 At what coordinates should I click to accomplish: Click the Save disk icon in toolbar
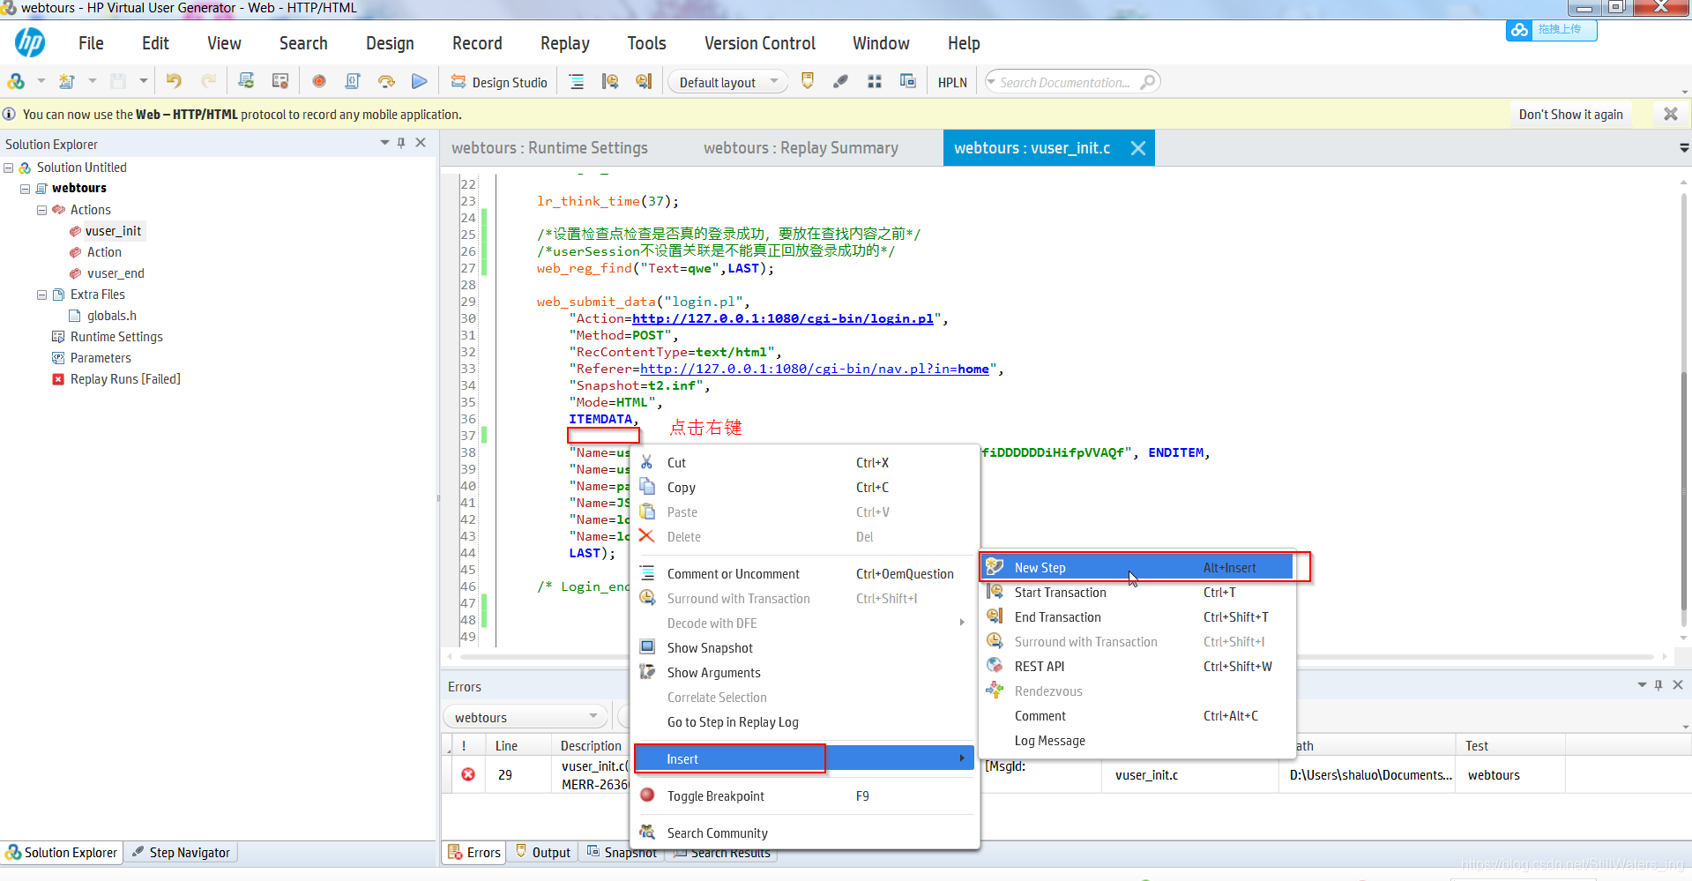(x=118, y=82)
